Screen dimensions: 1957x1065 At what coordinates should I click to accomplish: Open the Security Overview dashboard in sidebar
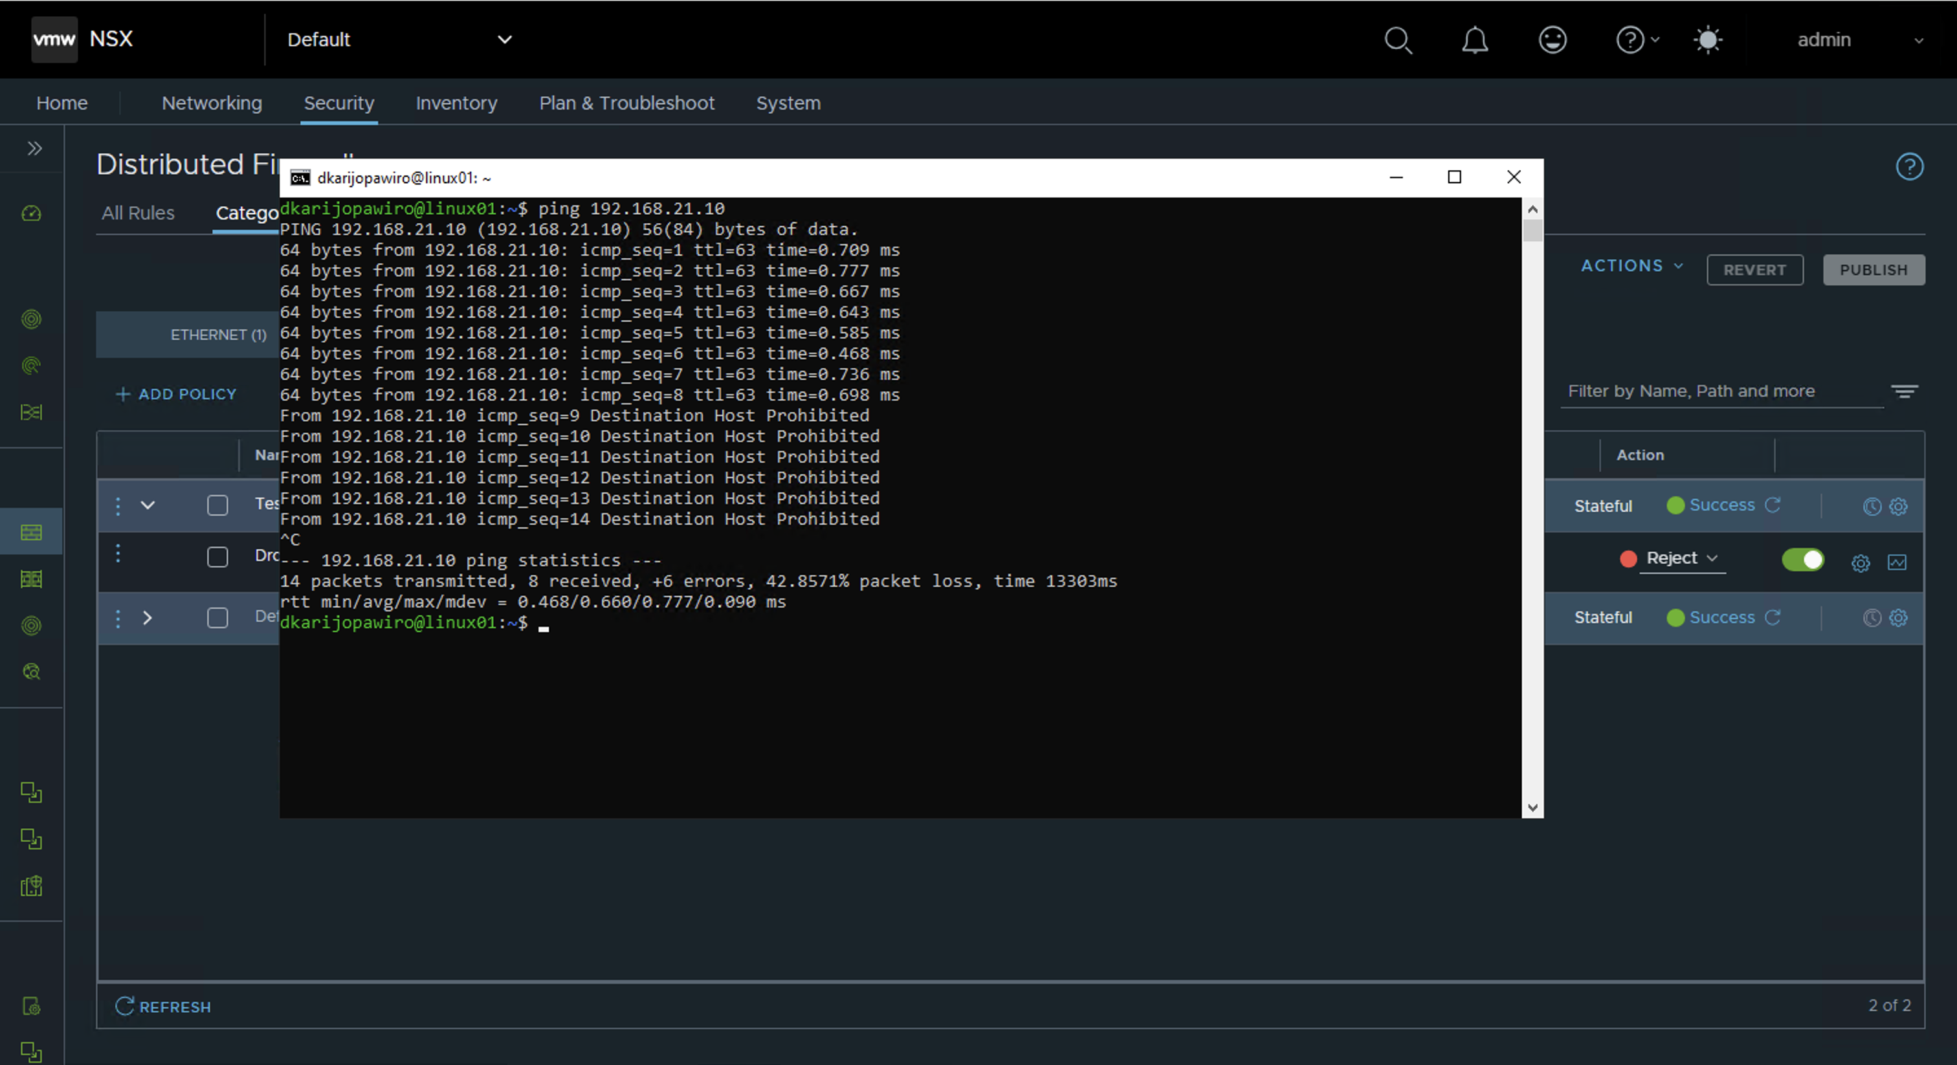30,214
